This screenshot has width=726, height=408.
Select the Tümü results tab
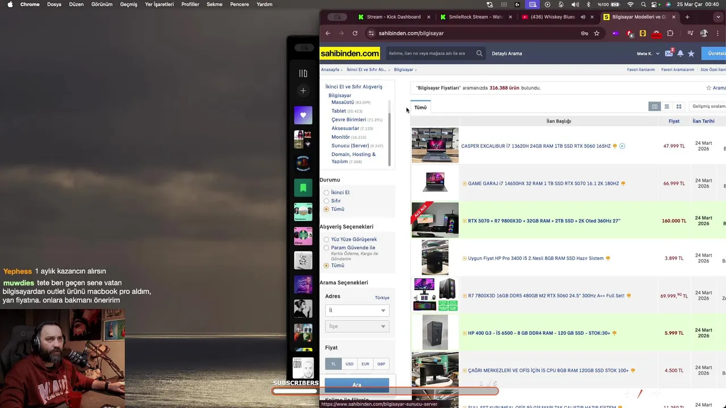pyautogui.click(x=420, y=107)
